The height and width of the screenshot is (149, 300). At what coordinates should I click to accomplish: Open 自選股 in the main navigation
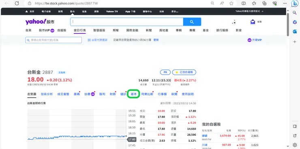point(62,30)
